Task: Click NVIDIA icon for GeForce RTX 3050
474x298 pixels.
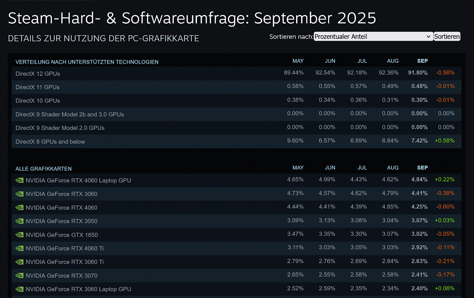Action: click(x=20, y=221)
